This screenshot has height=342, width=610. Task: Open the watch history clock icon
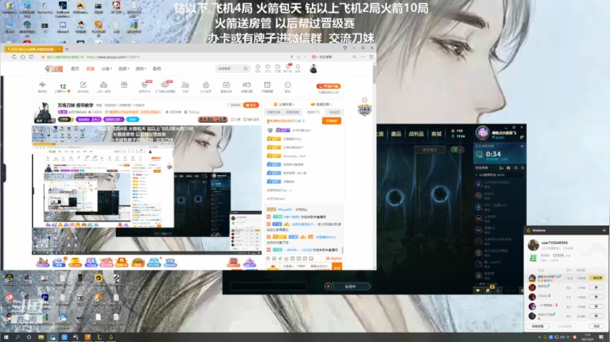point(258,68)
